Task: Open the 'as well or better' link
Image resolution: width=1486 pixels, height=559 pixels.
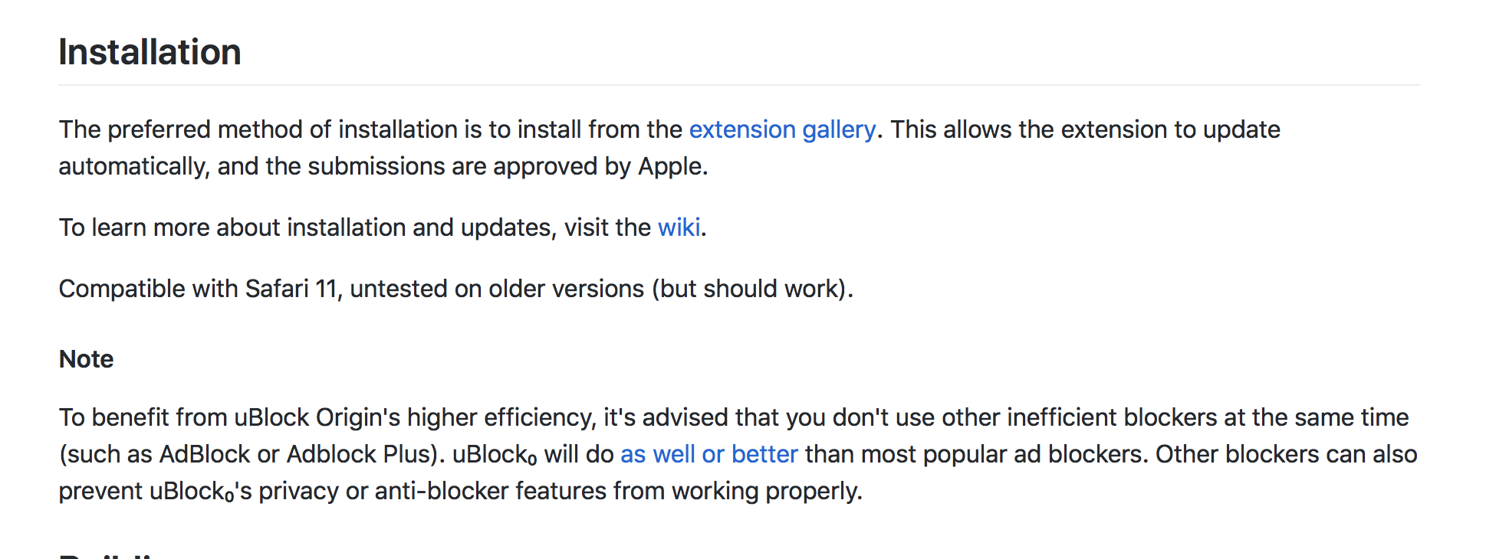Action: tap(709, 455)
